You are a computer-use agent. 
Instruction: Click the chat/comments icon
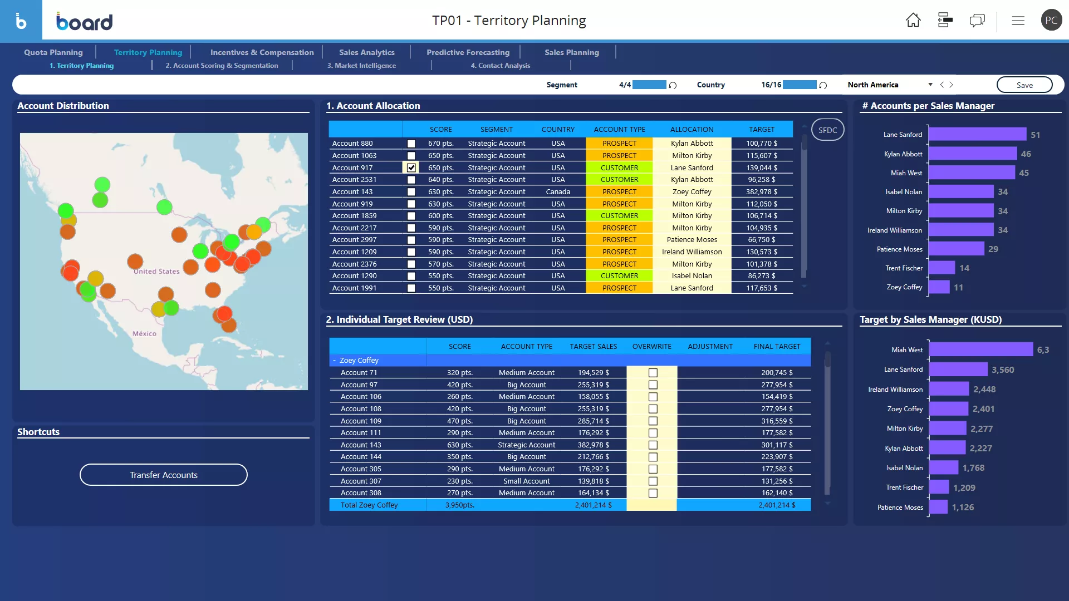click(977, 20)
